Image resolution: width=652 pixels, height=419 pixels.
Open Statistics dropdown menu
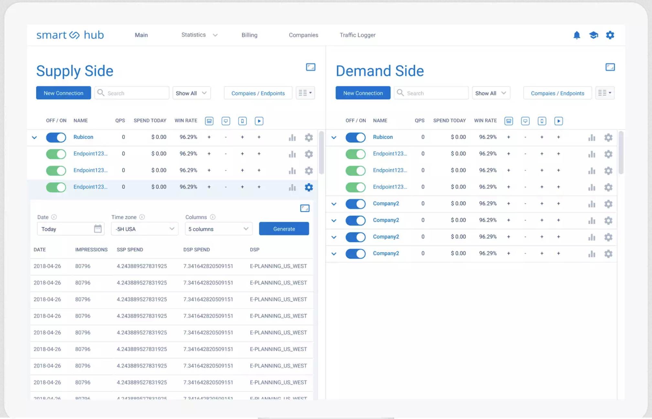point(199,35)
